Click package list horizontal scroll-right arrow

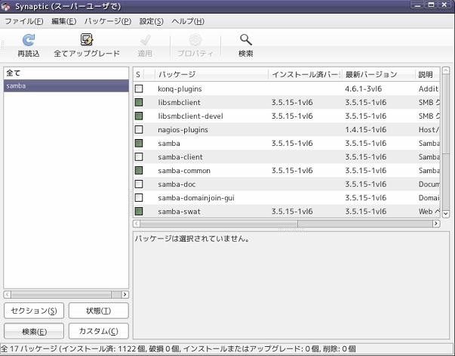[436, 224]
